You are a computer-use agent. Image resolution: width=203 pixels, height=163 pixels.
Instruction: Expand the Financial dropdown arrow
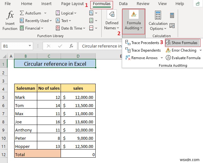point(42,28)
